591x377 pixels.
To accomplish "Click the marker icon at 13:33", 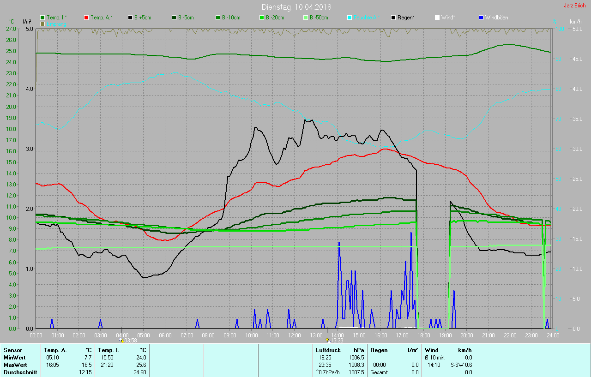I will [327, 340].
